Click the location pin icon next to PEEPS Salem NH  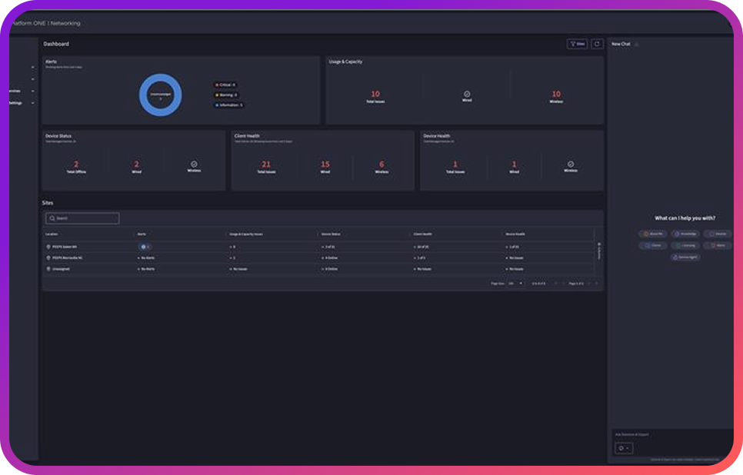pos(47,247)
